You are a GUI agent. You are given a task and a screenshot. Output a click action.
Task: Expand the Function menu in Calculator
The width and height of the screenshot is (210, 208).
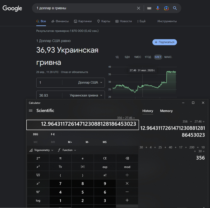pyautogui.click(x=67, y=150)
